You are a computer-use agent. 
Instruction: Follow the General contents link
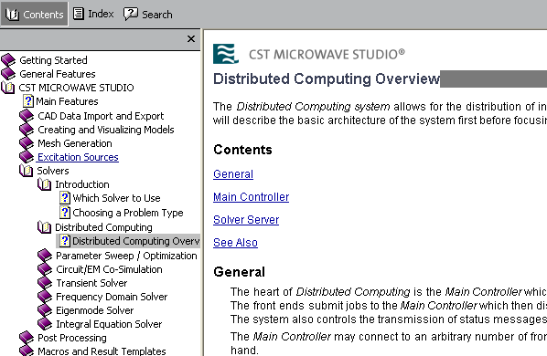point(233,174)
